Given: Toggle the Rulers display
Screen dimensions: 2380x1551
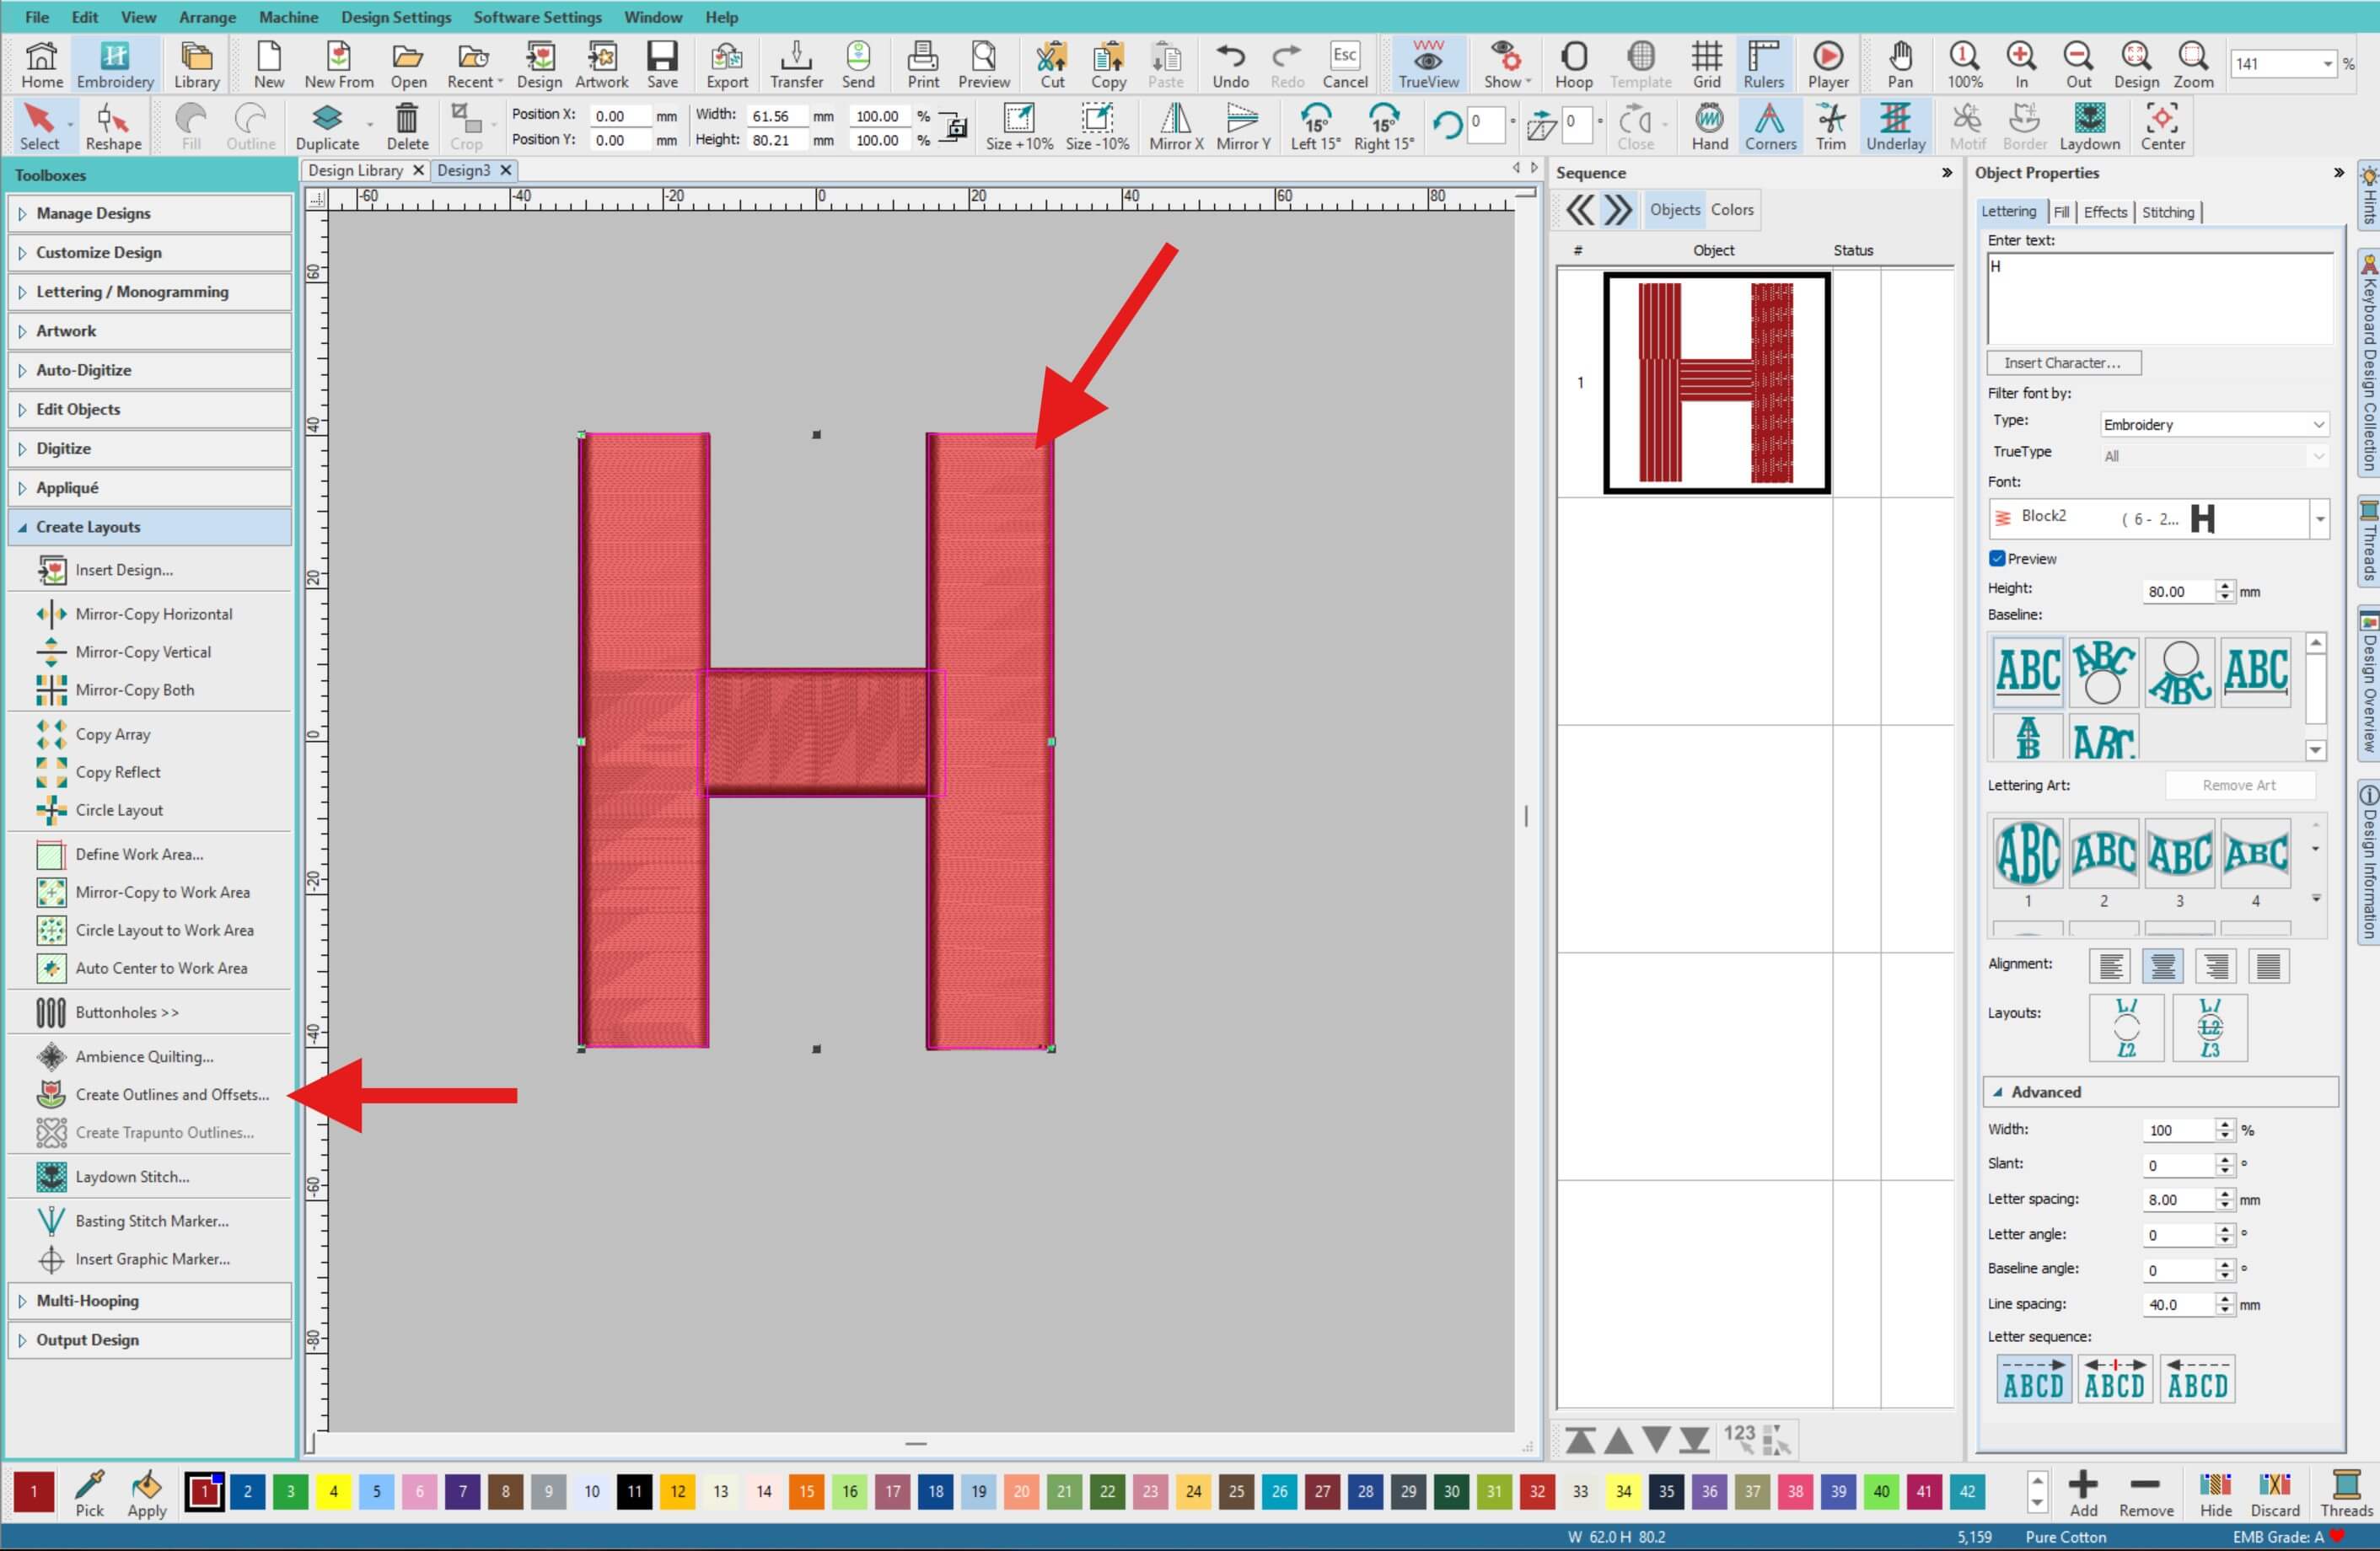Looking at the screenshot, I should (x=1763, y=65).
